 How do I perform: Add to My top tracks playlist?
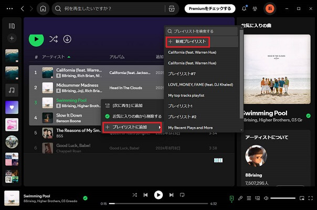point(186,96)
